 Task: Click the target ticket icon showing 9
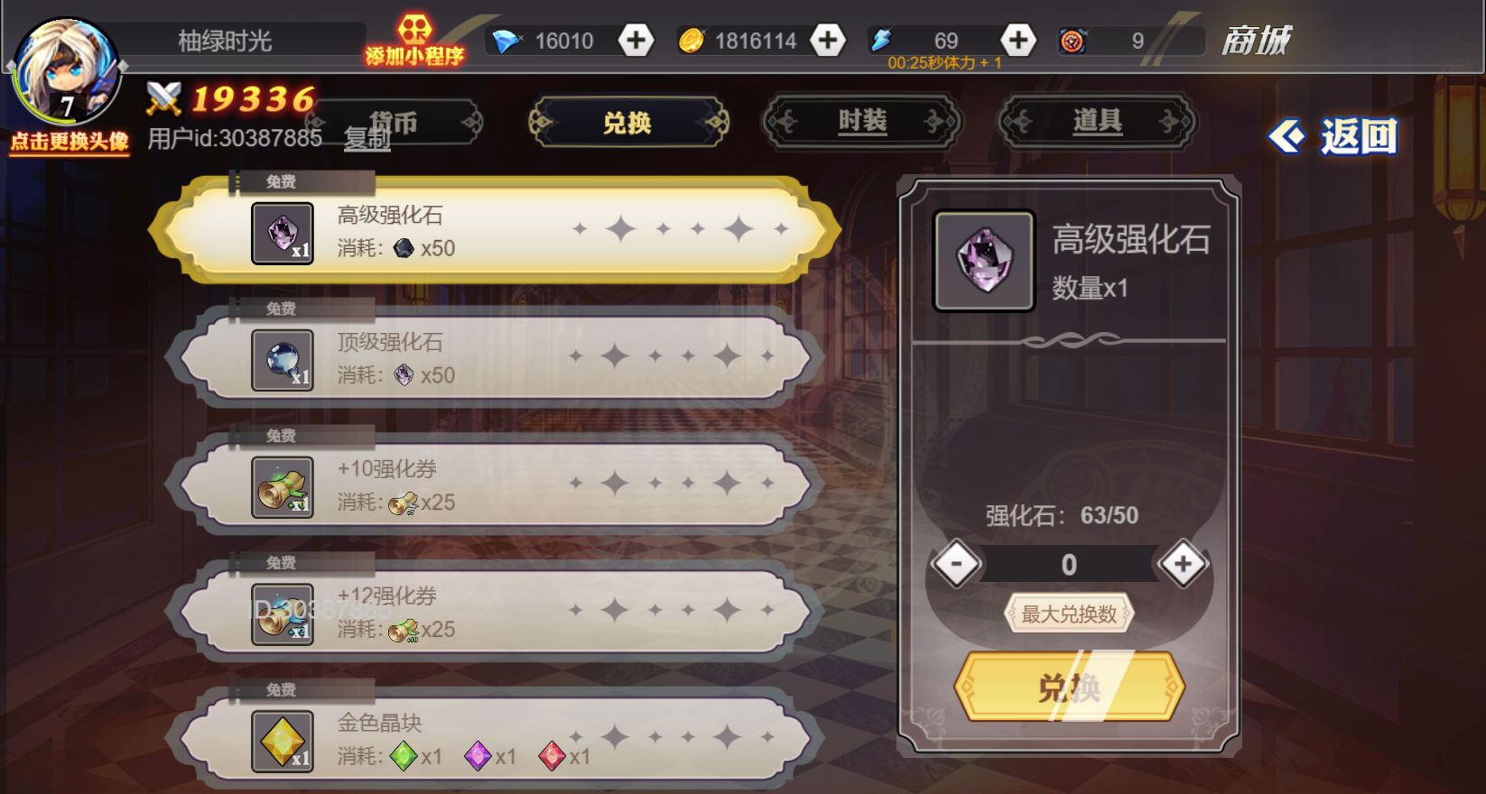(1073, 41)
